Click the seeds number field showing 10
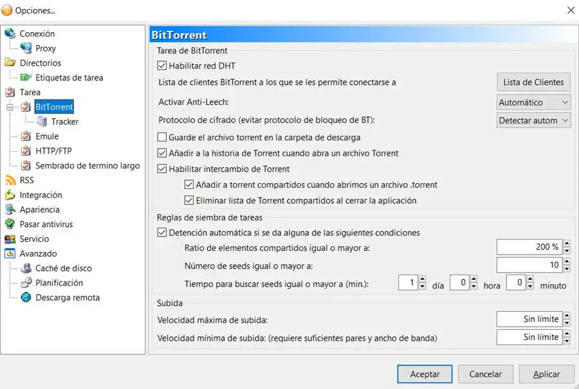The width and height of the screenshot is (579, 389). click(x=529, y=265)
